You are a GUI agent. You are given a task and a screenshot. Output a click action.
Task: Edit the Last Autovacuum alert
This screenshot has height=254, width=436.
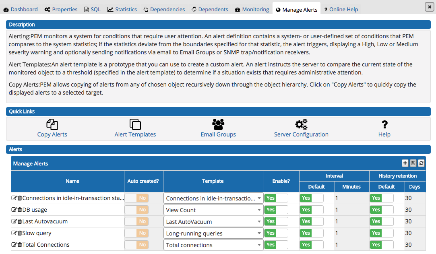click(14, 221)
